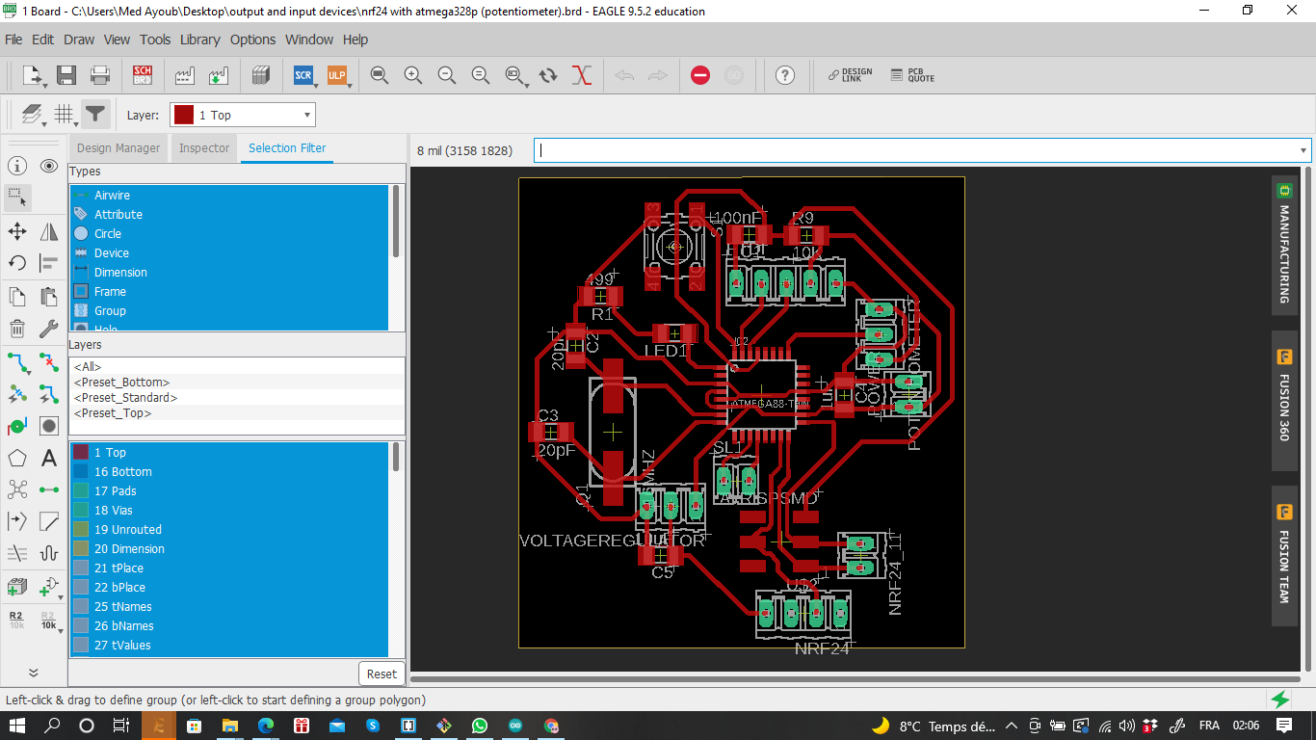This screenshot has height=740, width=1316.
Task: Select the Move tool
Action: (x=17, y=231)
